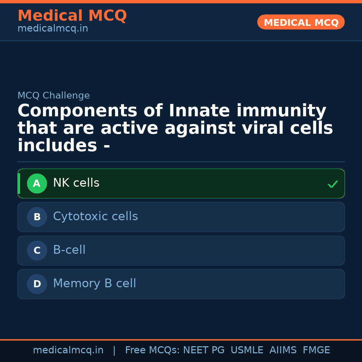Click the D letter circle badge
The image size is (362, 362).
click(x=37, y=284)
